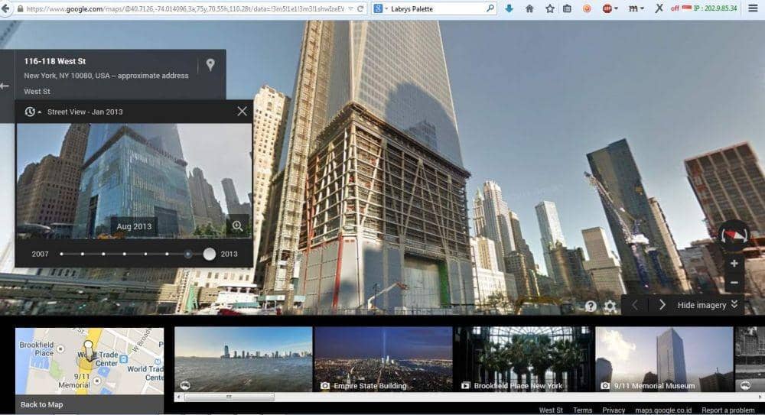Click the West St footer link
The width and height of the screenshot is (765, 415).
coord(551,410)
